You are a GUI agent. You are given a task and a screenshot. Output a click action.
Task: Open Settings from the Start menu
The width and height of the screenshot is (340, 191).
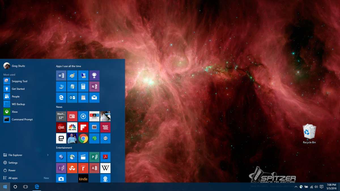tap(13, 163)
